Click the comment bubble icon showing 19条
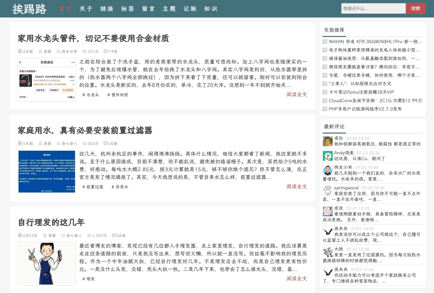The image size is (434, 293). click(x=106, y=51)
